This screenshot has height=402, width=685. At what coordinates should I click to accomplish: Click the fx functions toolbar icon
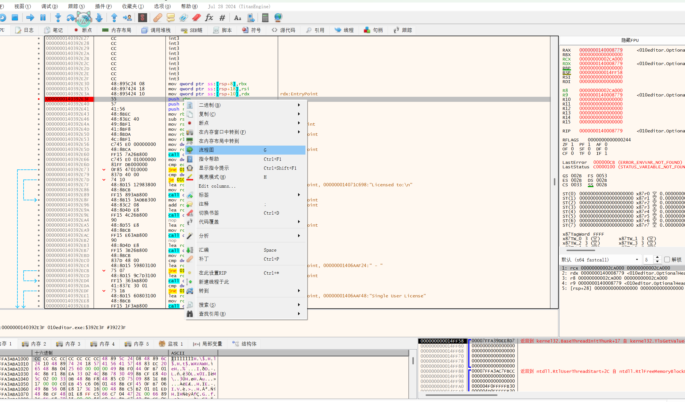click(x=209, y=18)
